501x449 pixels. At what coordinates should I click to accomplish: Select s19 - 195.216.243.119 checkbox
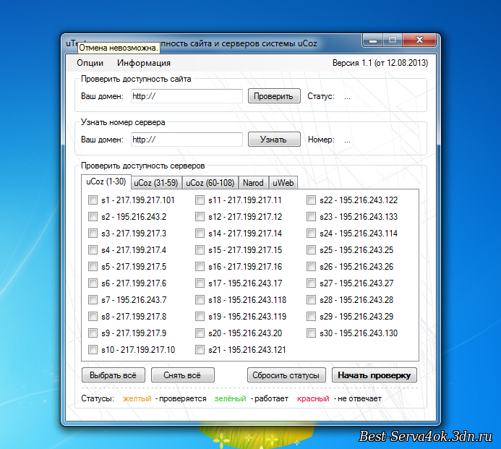pos(200,317)
